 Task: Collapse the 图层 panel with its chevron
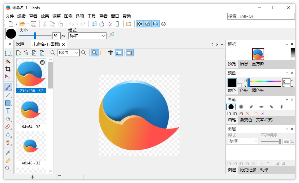coord(288,129)
